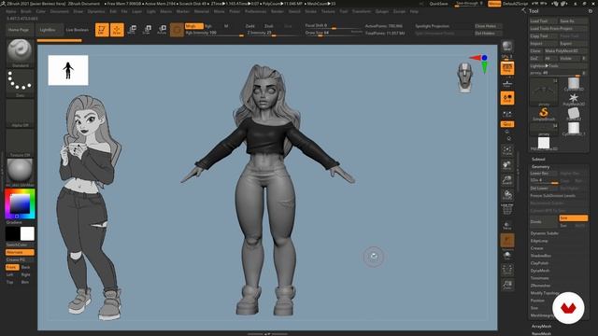This screenshot has width=598, height=336.
Task: Click the Divide button
Action: pyautogui.click(x=544, y=222)
